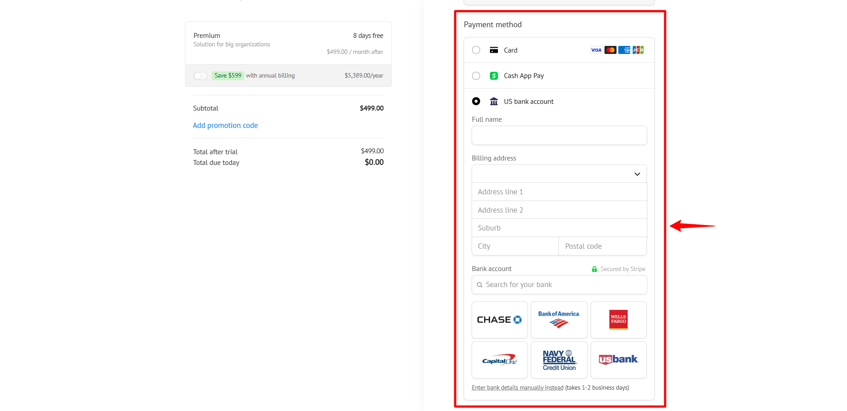Viewport: 847px width, 411px height.
Task: Click the green lock Secured by Stripe icon
Action: 594,269
